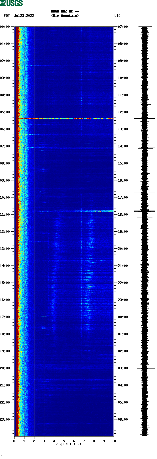
Task: Click the 17:00 PDT time label
Action: pyautogui.click(x=5, y=317)
